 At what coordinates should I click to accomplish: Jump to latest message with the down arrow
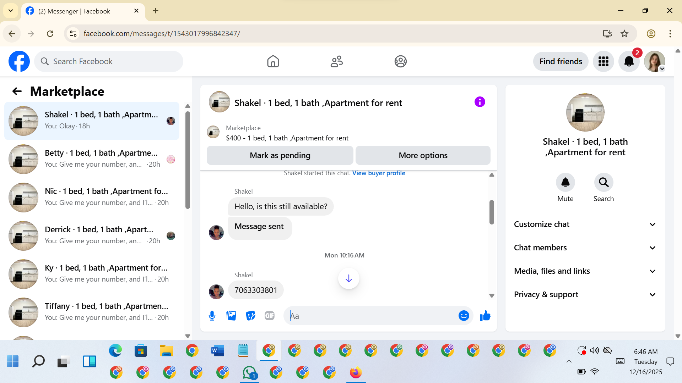[348, 278]
